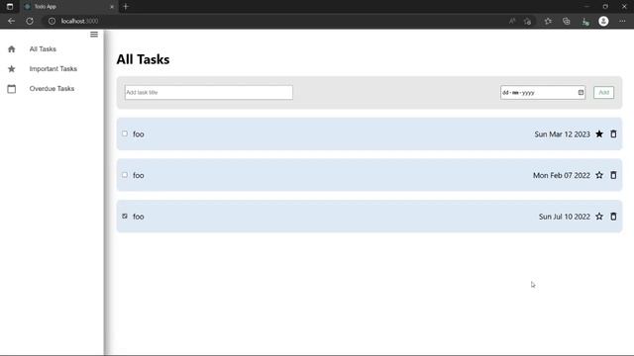Collapse sidebar with hamburger menu icon
Viewport: 634px width, 356px height.
click(x=94, y=35)
